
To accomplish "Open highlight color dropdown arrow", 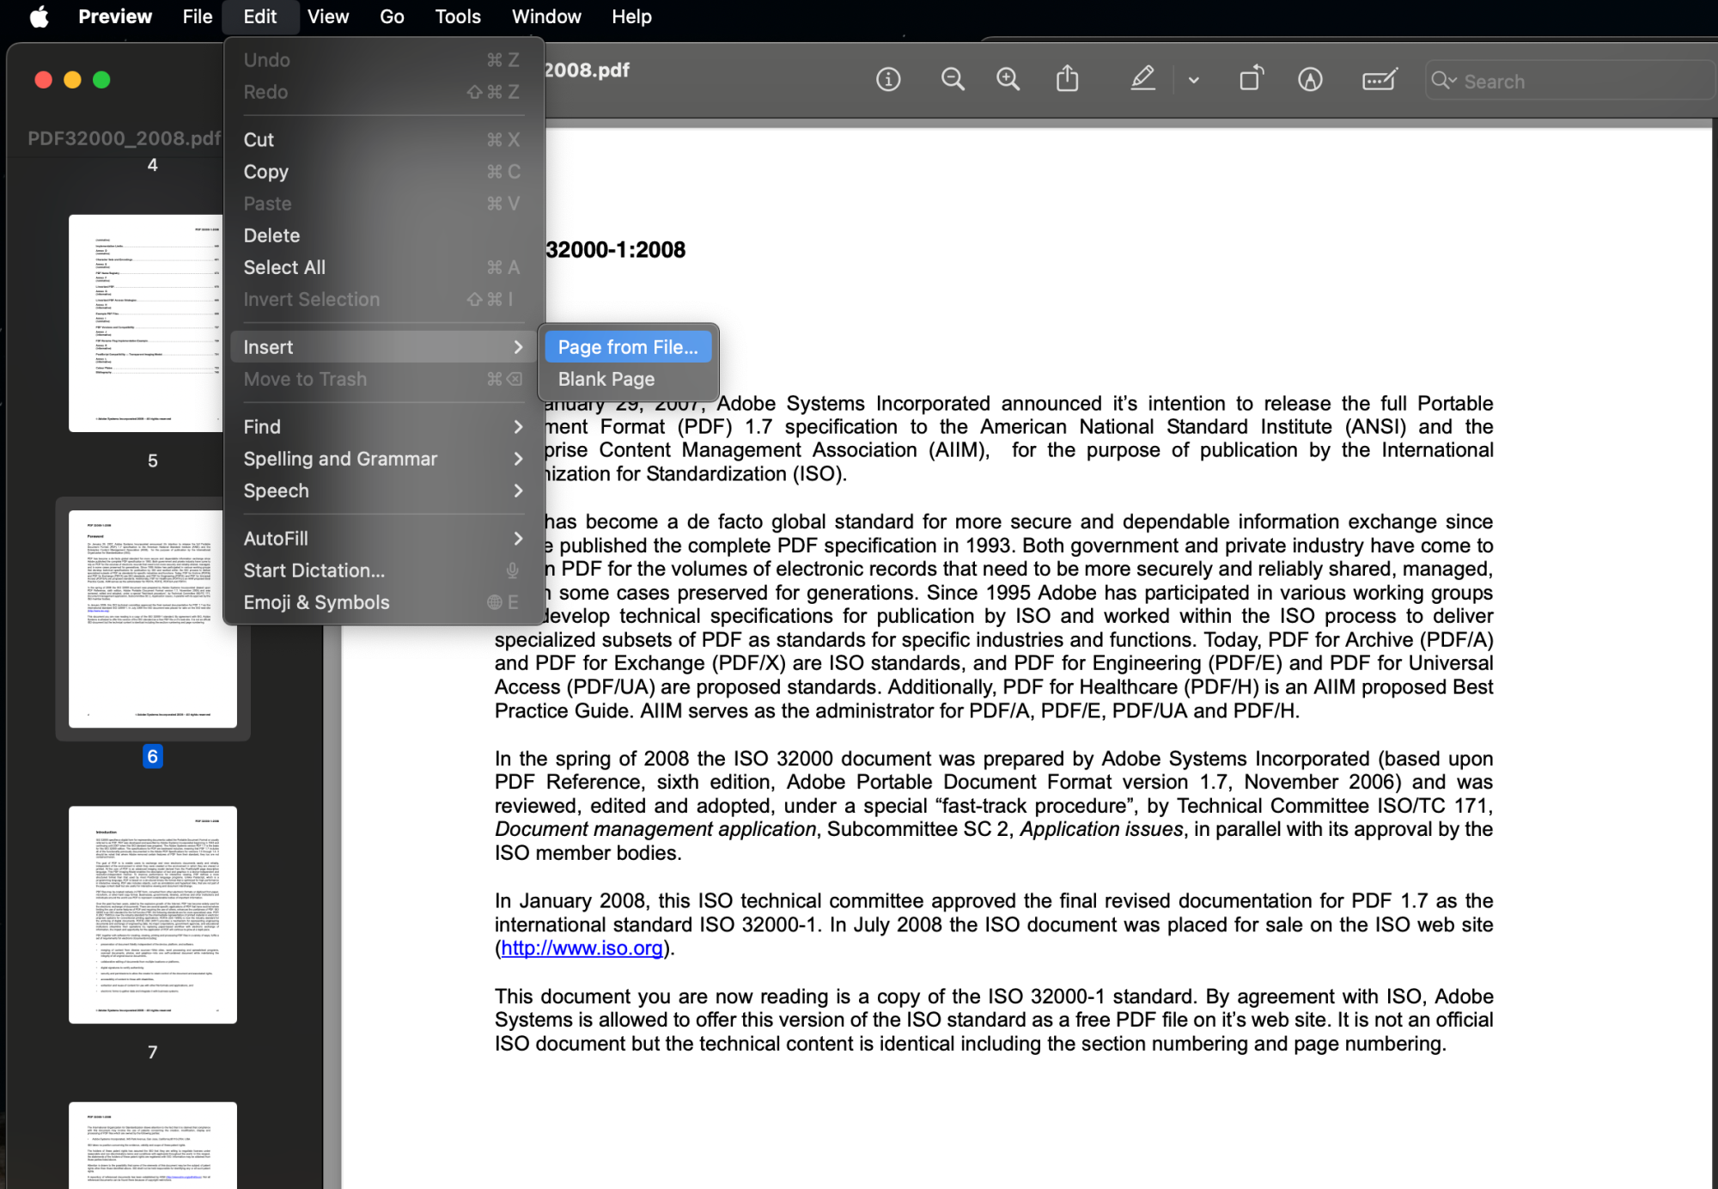I will 1194,81.
